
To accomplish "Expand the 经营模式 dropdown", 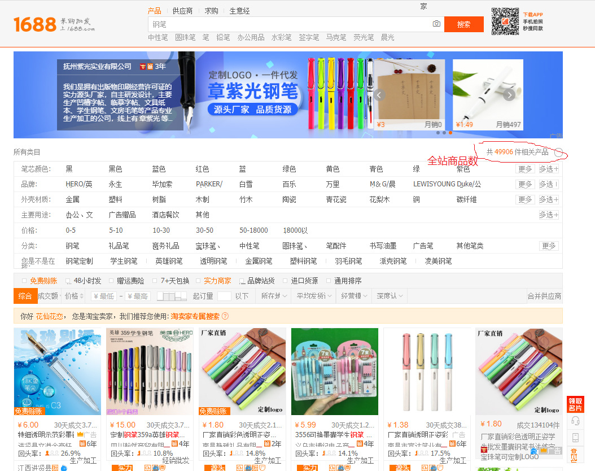I will pos(354,296).
